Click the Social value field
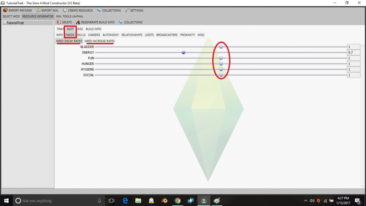Screen dimensions: 366x206 tap(353, 75)
